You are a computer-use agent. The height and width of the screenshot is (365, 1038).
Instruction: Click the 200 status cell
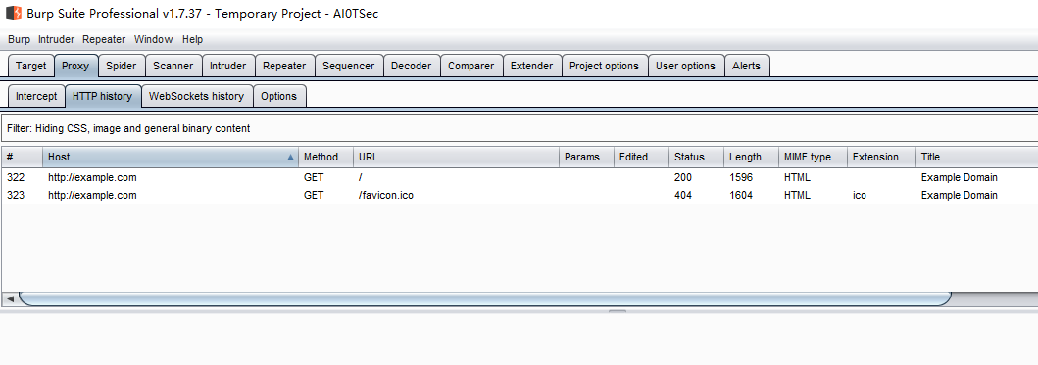(682, 177)
